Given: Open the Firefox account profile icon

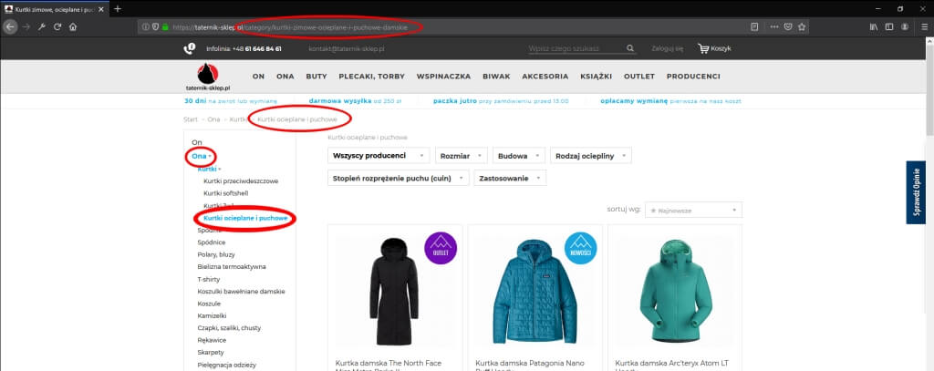Looking at the screenshot, I should click(x=905, y=26).
